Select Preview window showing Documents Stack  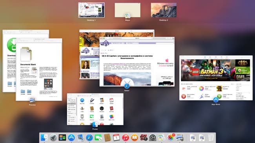point(39,70)
